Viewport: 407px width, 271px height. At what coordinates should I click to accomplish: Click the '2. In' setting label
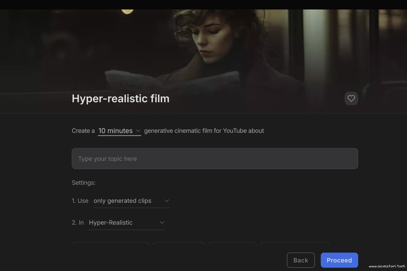pos(78,223)
